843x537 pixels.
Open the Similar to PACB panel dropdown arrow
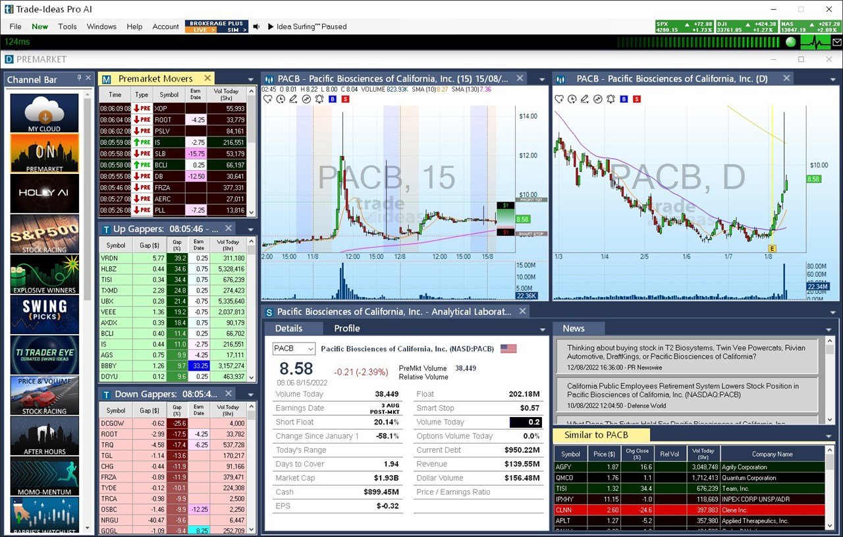(829, 436)
